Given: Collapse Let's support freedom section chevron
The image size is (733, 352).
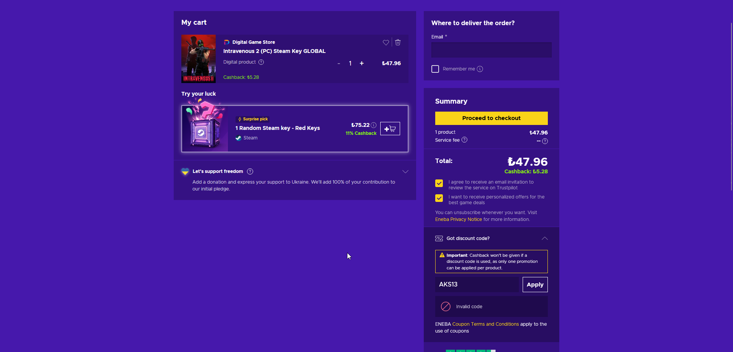Looking at the screenshot, I should [x=405, y=171].
